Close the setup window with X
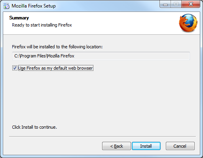 pyautogui.click(x=191, y=4)
